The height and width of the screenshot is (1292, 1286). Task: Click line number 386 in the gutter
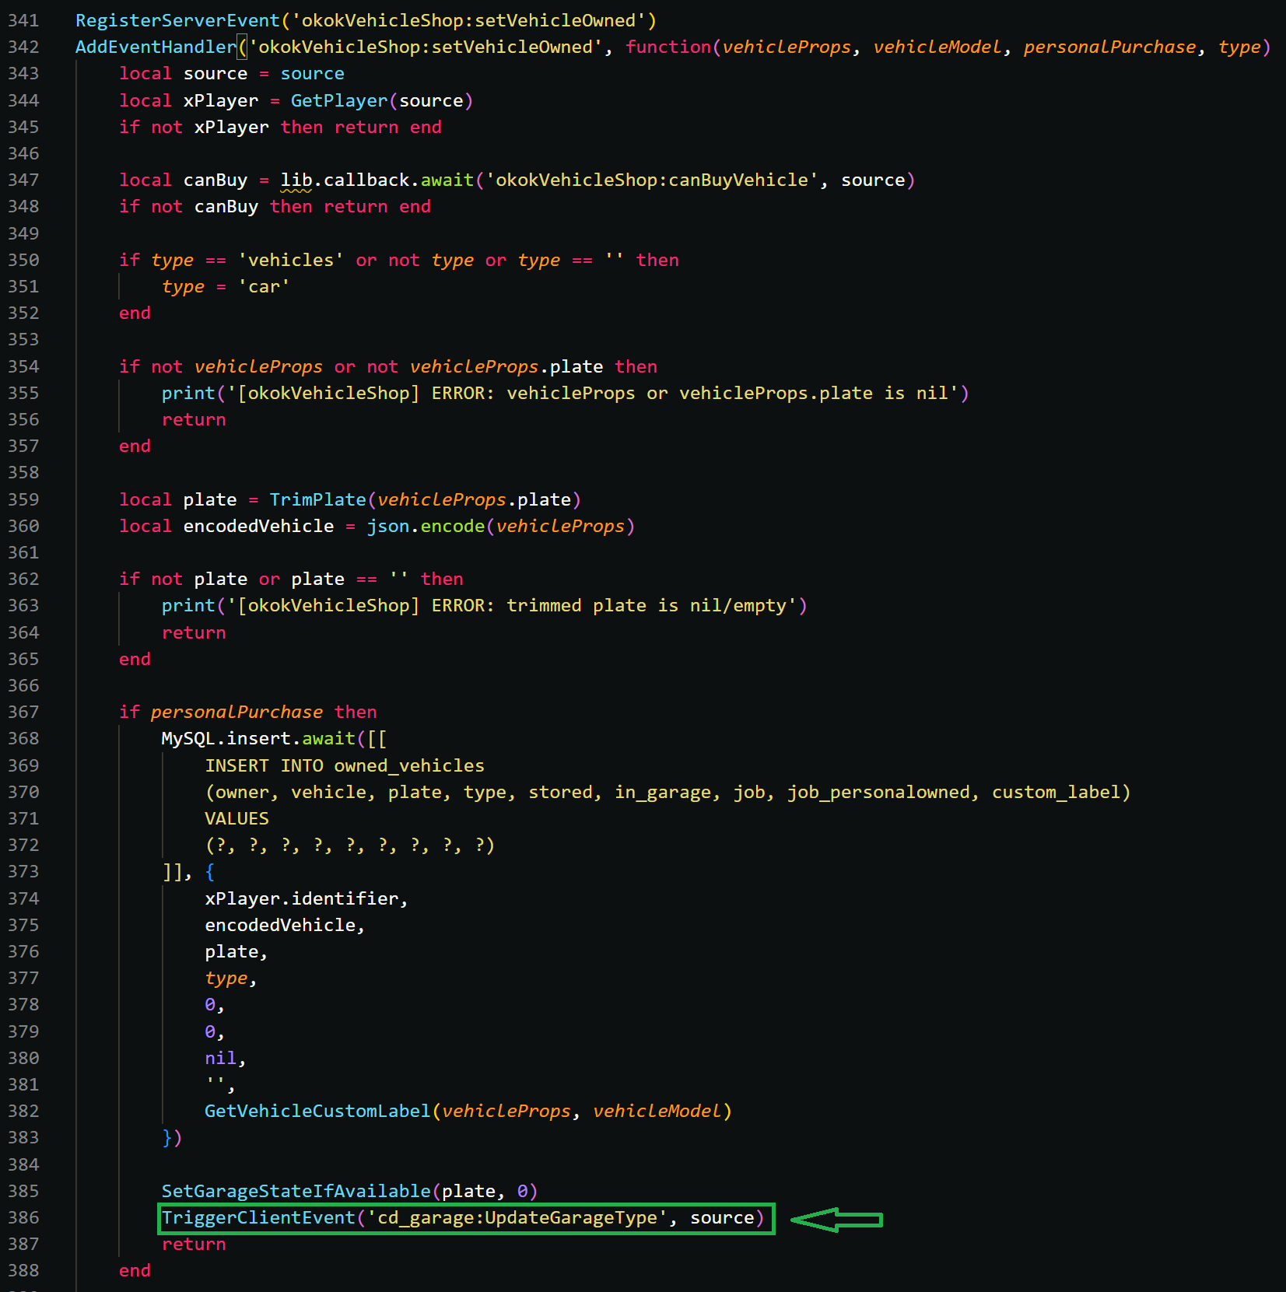coord(23,1217)
